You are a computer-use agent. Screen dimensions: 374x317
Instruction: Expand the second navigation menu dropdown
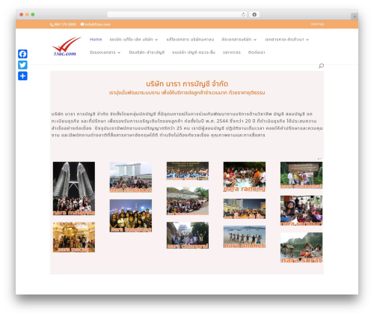(x=134, y=40)
